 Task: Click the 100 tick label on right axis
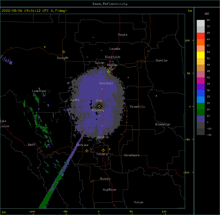[x=187, y=40]
